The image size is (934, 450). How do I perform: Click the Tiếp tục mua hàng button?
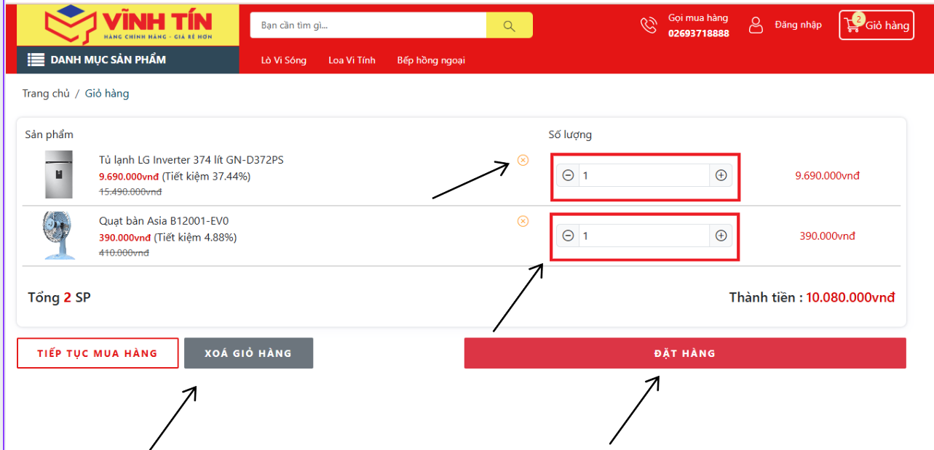pos(98,353)
